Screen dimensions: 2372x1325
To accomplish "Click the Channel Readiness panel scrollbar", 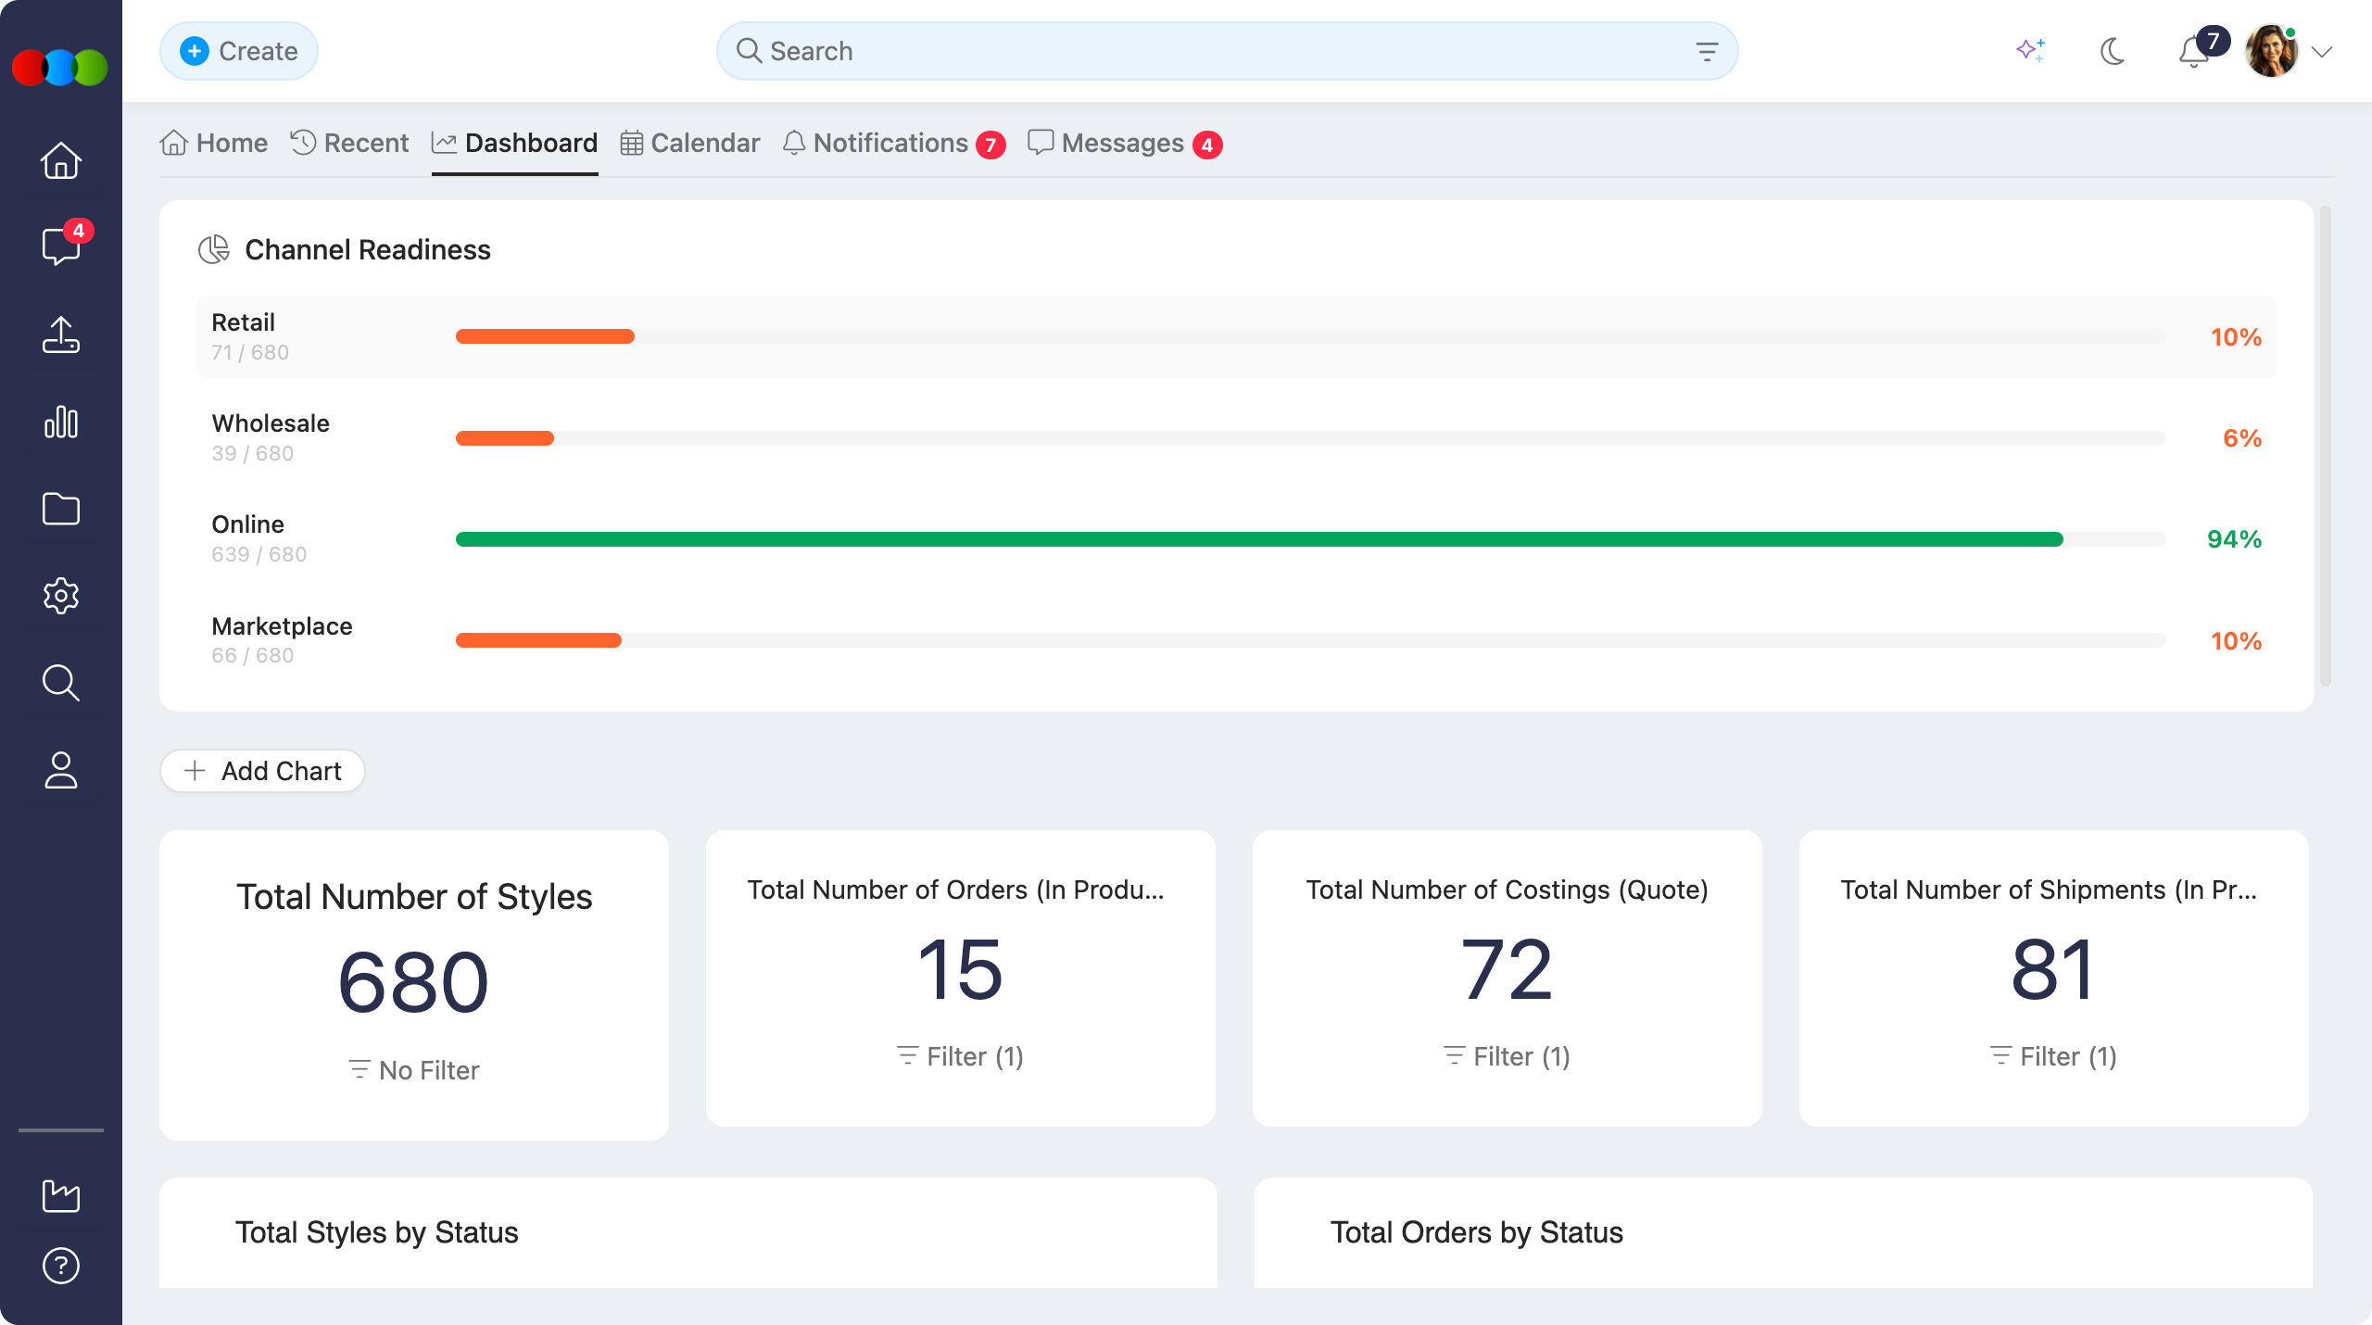I will point(2326,447).
